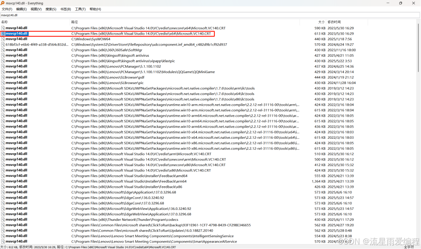The image size is (421, 249).
Task: Click the date 2024/6/24 19:27
Action: (x=340, y=44)
